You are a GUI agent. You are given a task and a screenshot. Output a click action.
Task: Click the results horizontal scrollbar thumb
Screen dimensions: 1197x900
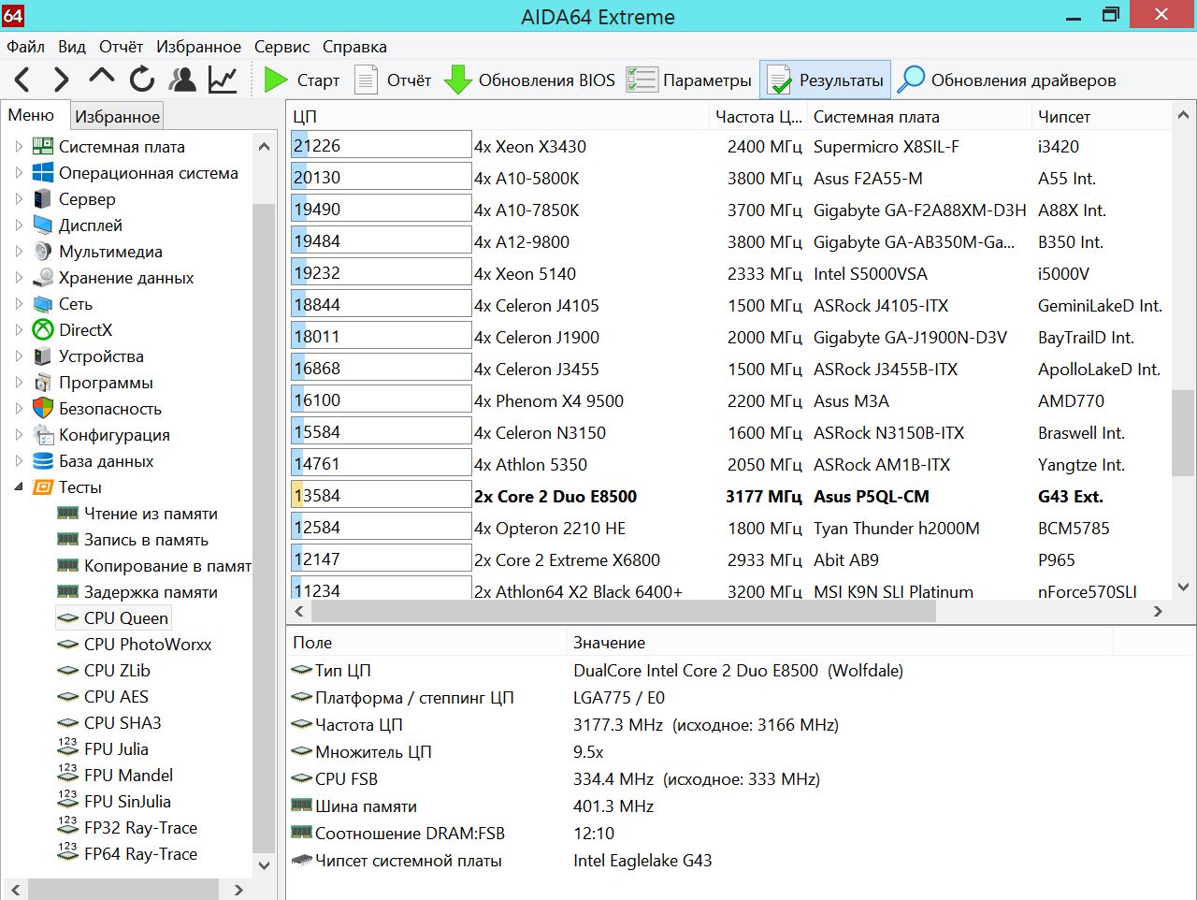(x=624, y=611)
